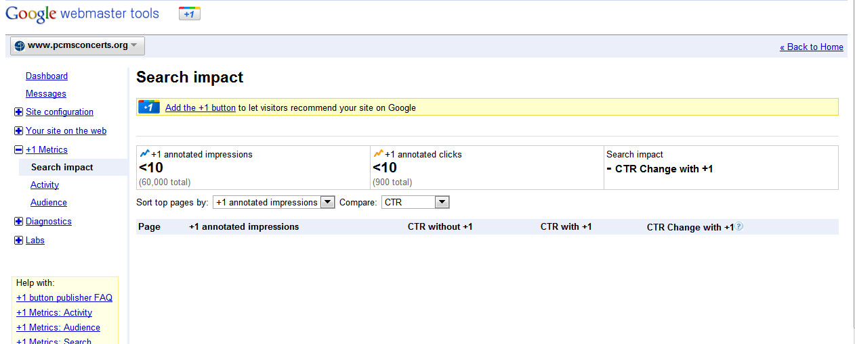Open the Sort top pages by dropdown
Image resolution: width=855 pixels, height=344 pixels.
coord(274,202)
